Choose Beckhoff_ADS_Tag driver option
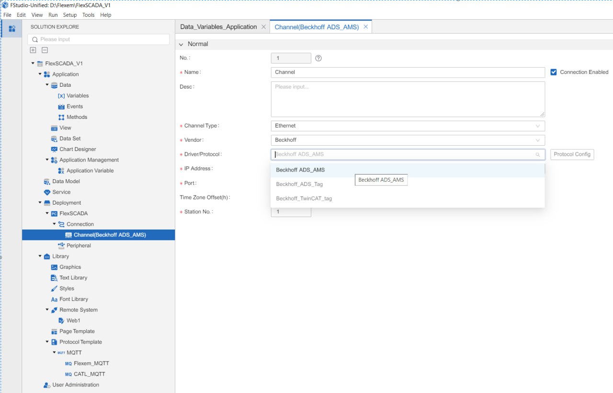Image resolution: width=613 pixels, height=393 pixels. pos(408,184)
